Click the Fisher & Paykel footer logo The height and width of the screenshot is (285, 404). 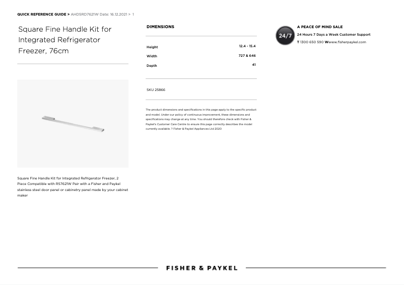pyautogui.click(x=201, y=268)
